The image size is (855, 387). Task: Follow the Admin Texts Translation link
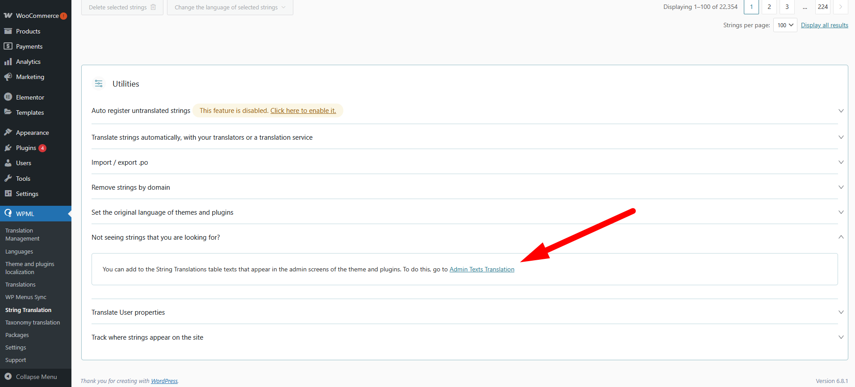(x=482, y=269)
